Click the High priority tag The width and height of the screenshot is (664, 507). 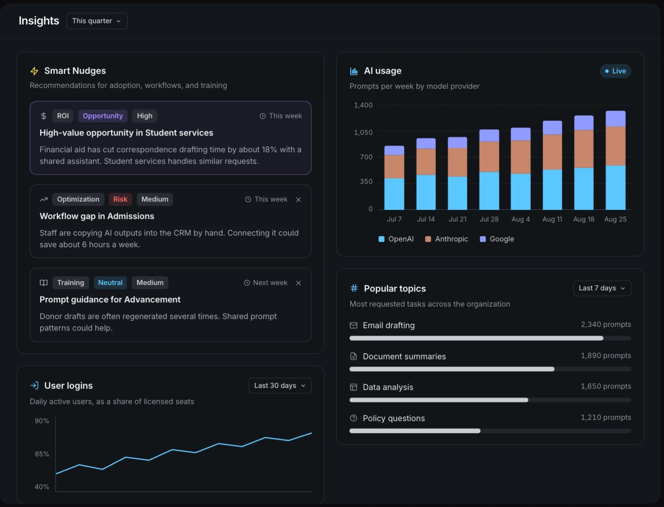click(x=145, y=116)
